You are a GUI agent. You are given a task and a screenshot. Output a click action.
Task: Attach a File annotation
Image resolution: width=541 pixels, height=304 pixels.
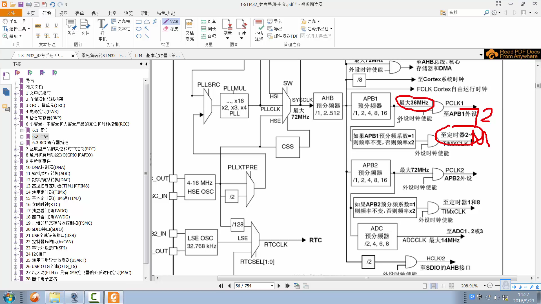click(85, 27)
